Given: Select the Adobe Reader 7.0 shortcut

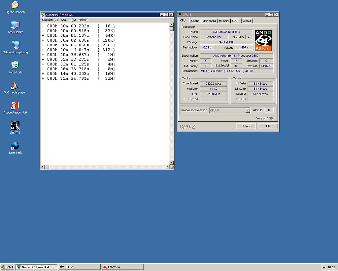Looking at the screenshot, I should click(x=15, y=105).
